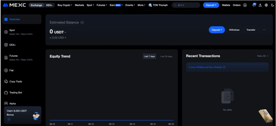
Task: Click the download app icon
Action: 260,5
